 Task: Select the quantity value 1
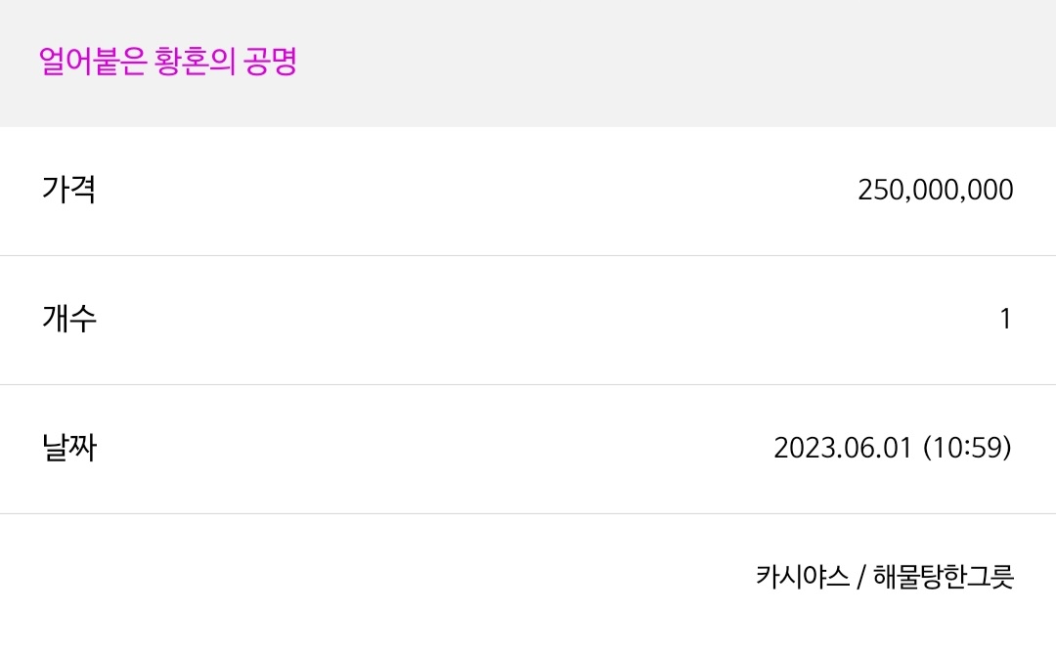click(1005, 319)
